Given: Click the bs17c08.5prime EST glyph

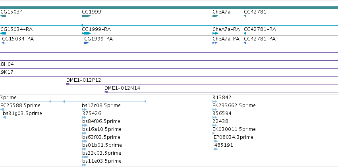Looking at the screenshot, I should 84,109.
